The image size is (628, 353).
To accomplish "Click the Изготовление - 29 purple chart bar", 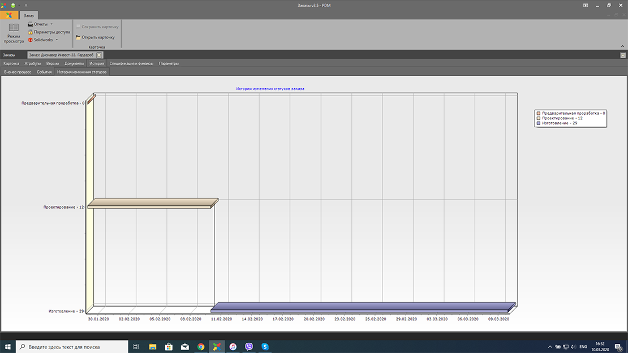I will [x=363, y=307].
